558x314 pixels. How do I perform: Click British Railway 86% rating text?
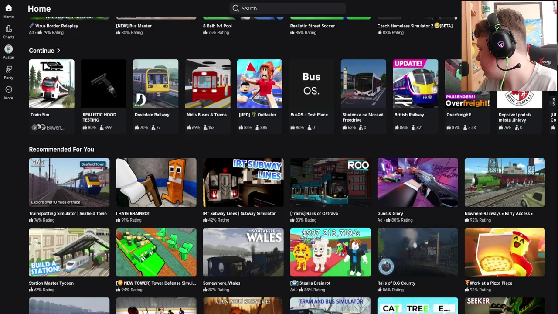[x=401, y=127]
